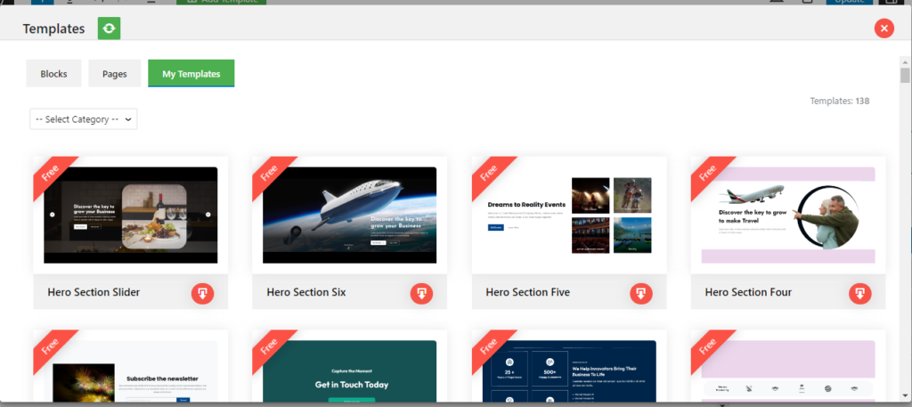Click the green refresh templates icon
912x407 pixels.
(x=109, y=28)
